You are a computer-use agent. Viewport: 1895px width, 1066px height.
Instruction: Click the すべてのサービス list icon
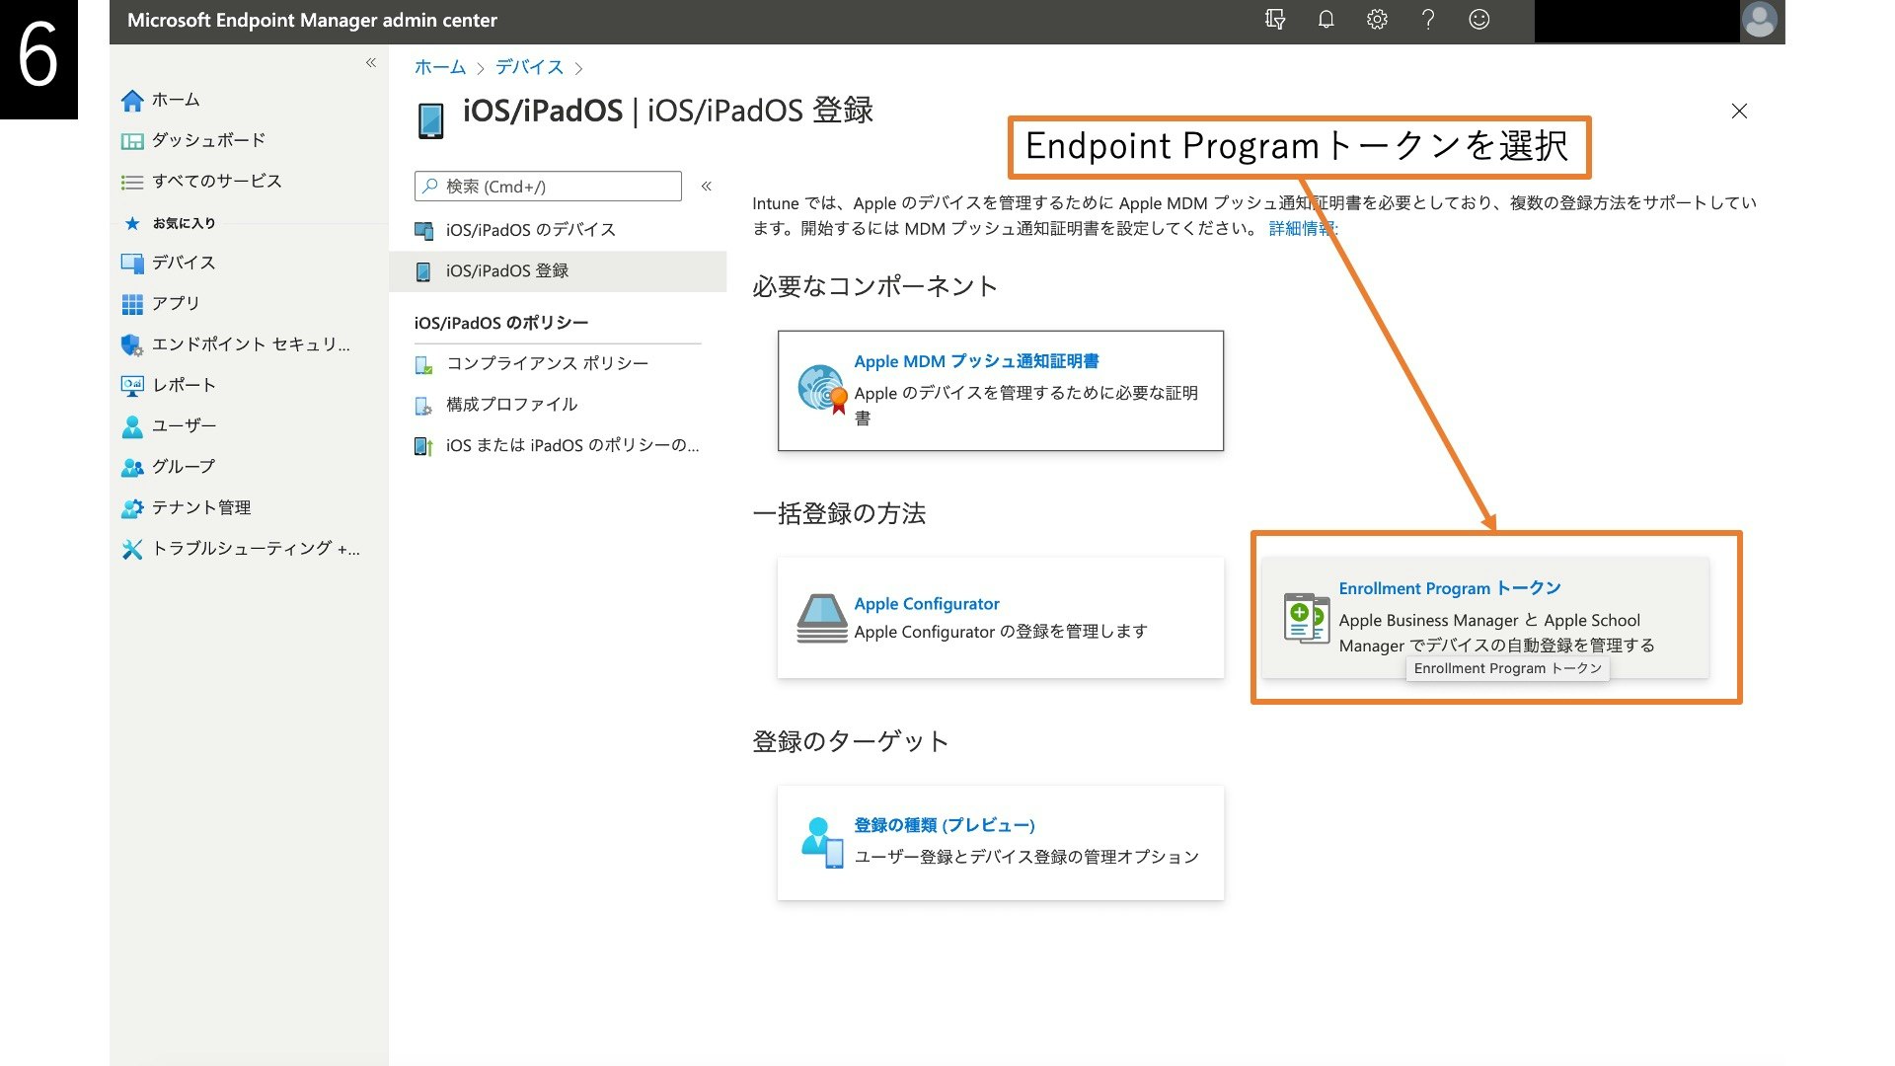click(x=132, y=183)
